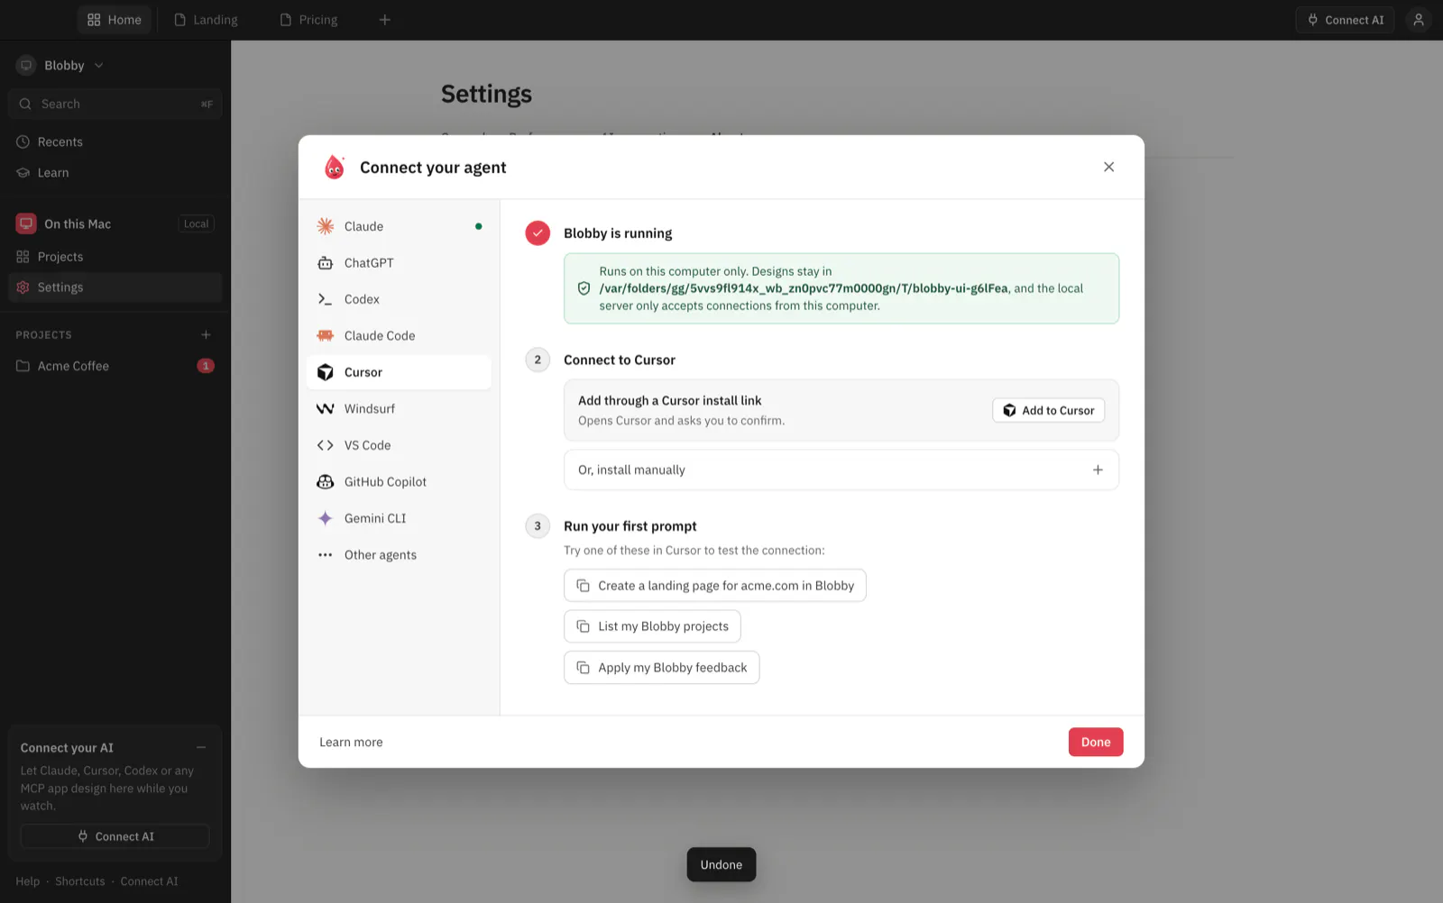This screenshot has height=903, width=1443.
Task: Open the Learn more link
Action: [351, 742]
